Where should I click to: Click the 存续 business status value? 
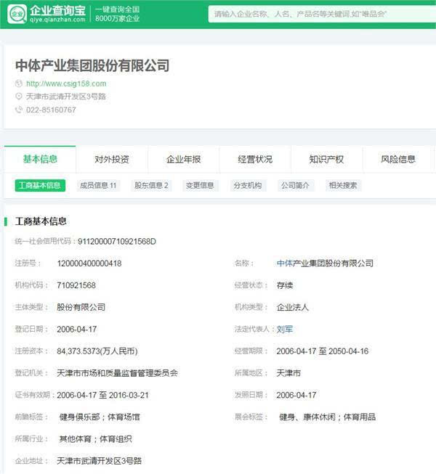285,285
